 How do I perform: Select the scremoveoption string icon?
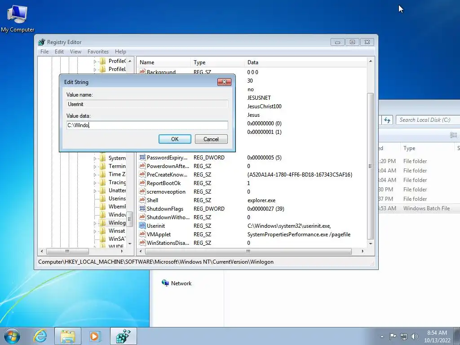click(142, 191)
